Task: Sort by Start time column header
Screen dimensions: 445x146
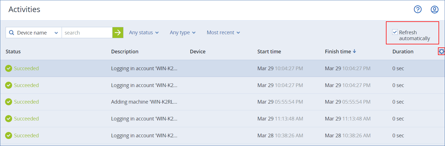Action: pos(269,51)
